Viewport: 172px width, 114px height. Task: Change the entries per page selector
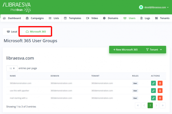pos(12,68)
